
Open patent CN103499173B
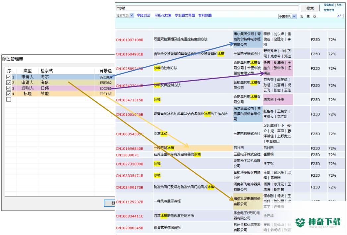point(130,187)
